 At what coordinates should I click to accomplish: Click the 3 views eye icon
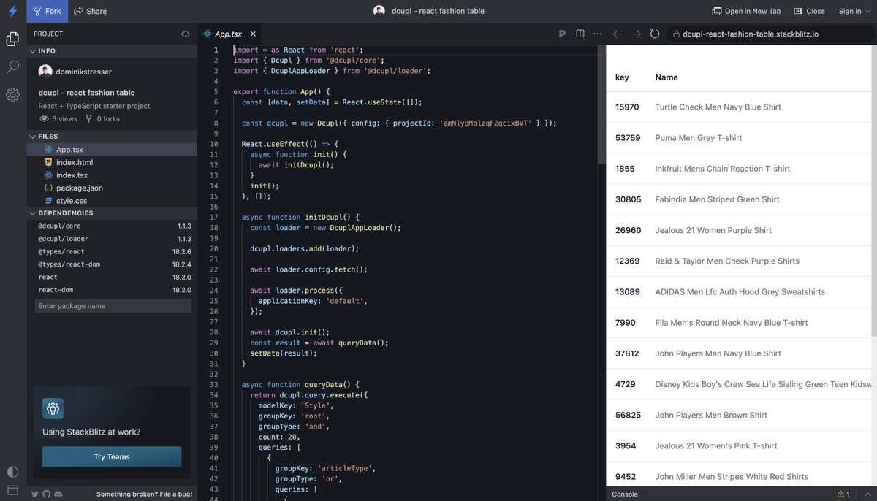44,118
